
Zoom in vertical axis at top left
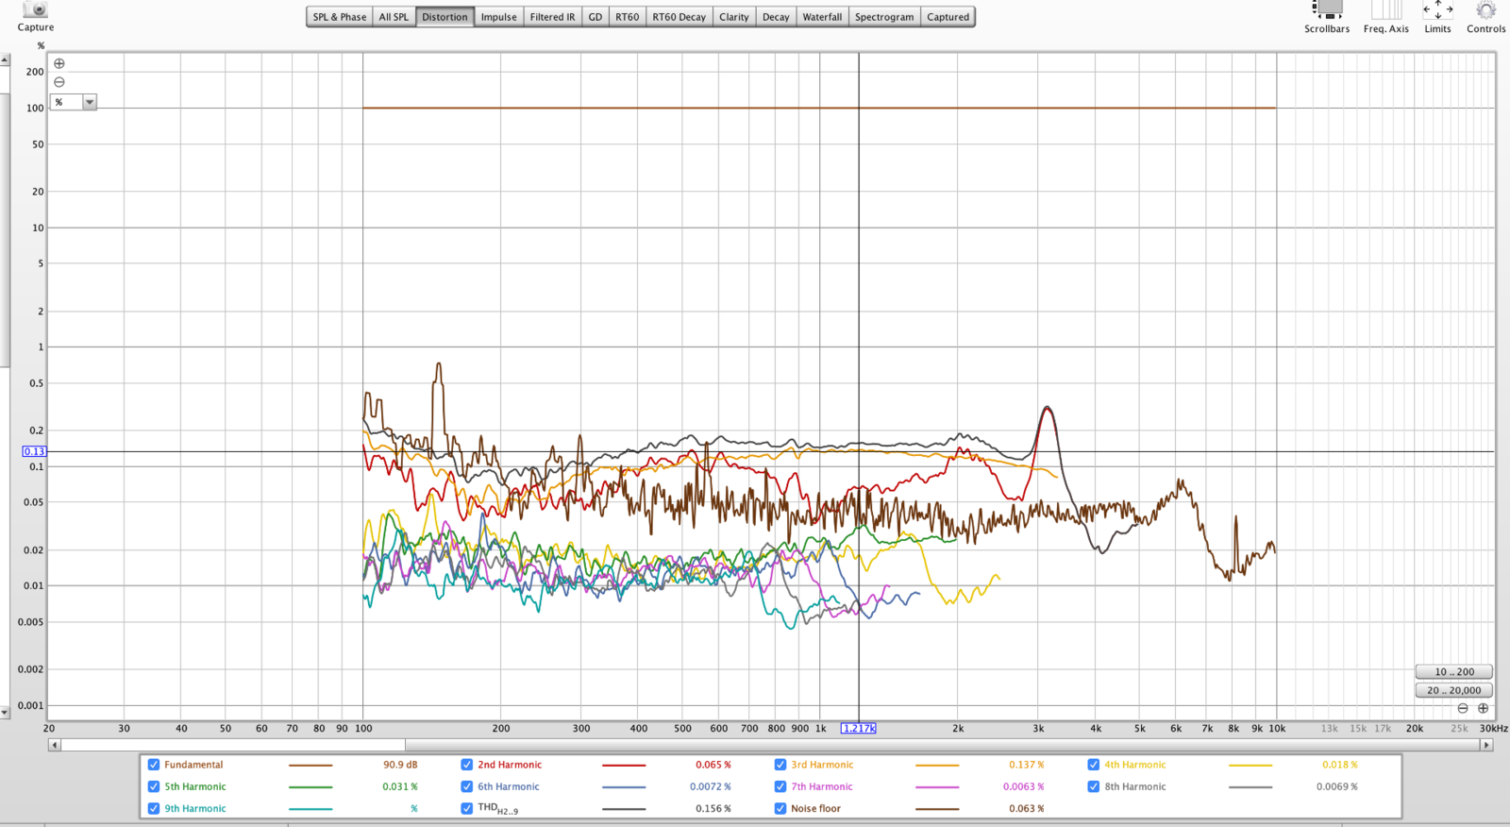tap(59, 63)
